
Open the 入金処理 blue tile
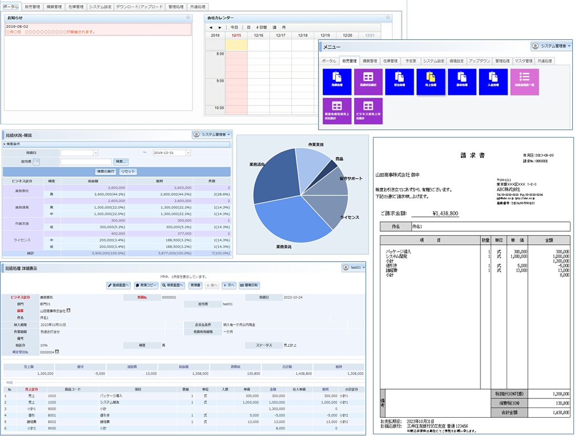[493, 82]
